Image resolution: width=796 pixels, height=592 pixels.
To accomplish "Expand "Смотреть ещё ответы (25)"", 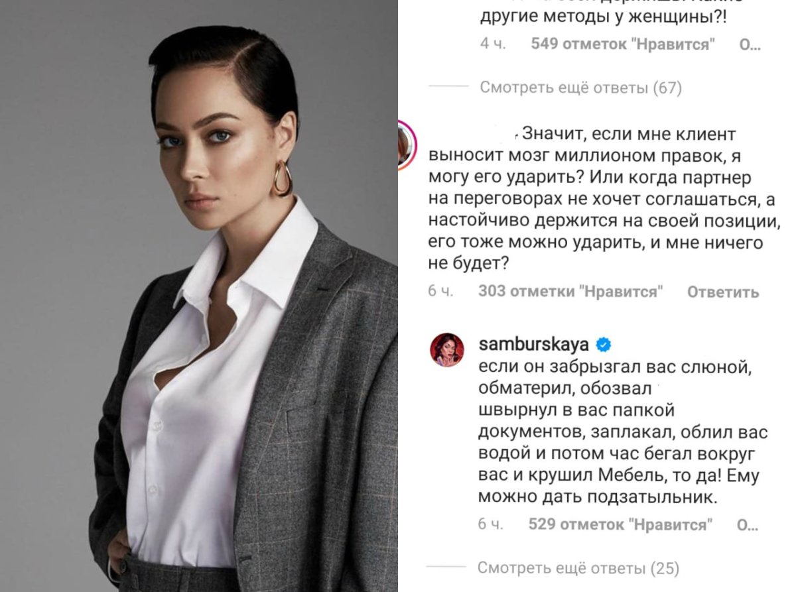I will [x=578, y=568].
